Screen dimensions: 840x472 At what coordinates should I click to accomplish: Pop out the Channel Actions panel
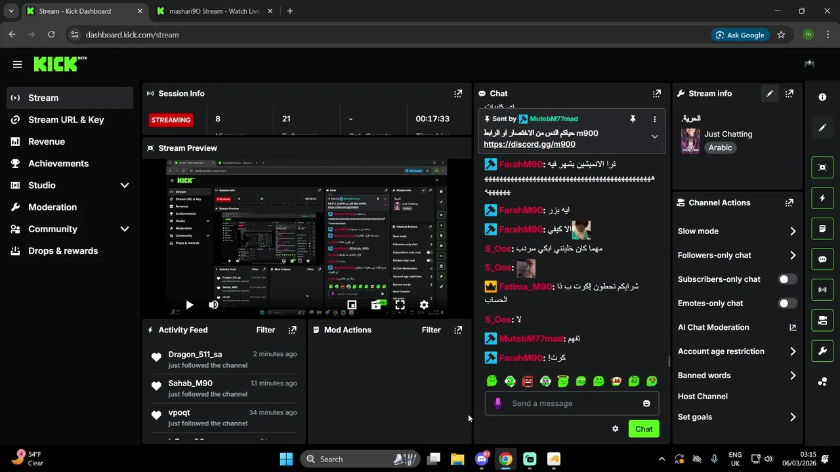tap(789, 203)
